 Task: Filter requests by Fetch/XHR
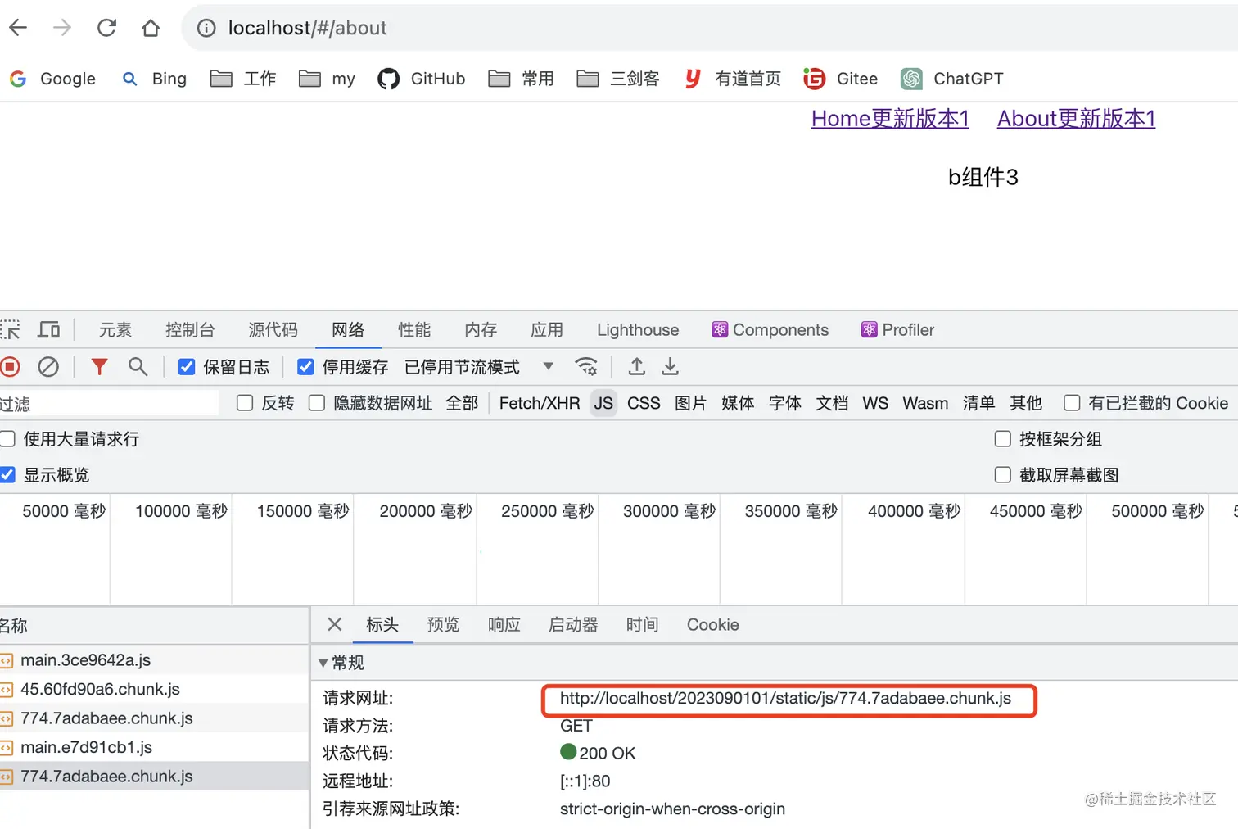click(x=540, y=403)
